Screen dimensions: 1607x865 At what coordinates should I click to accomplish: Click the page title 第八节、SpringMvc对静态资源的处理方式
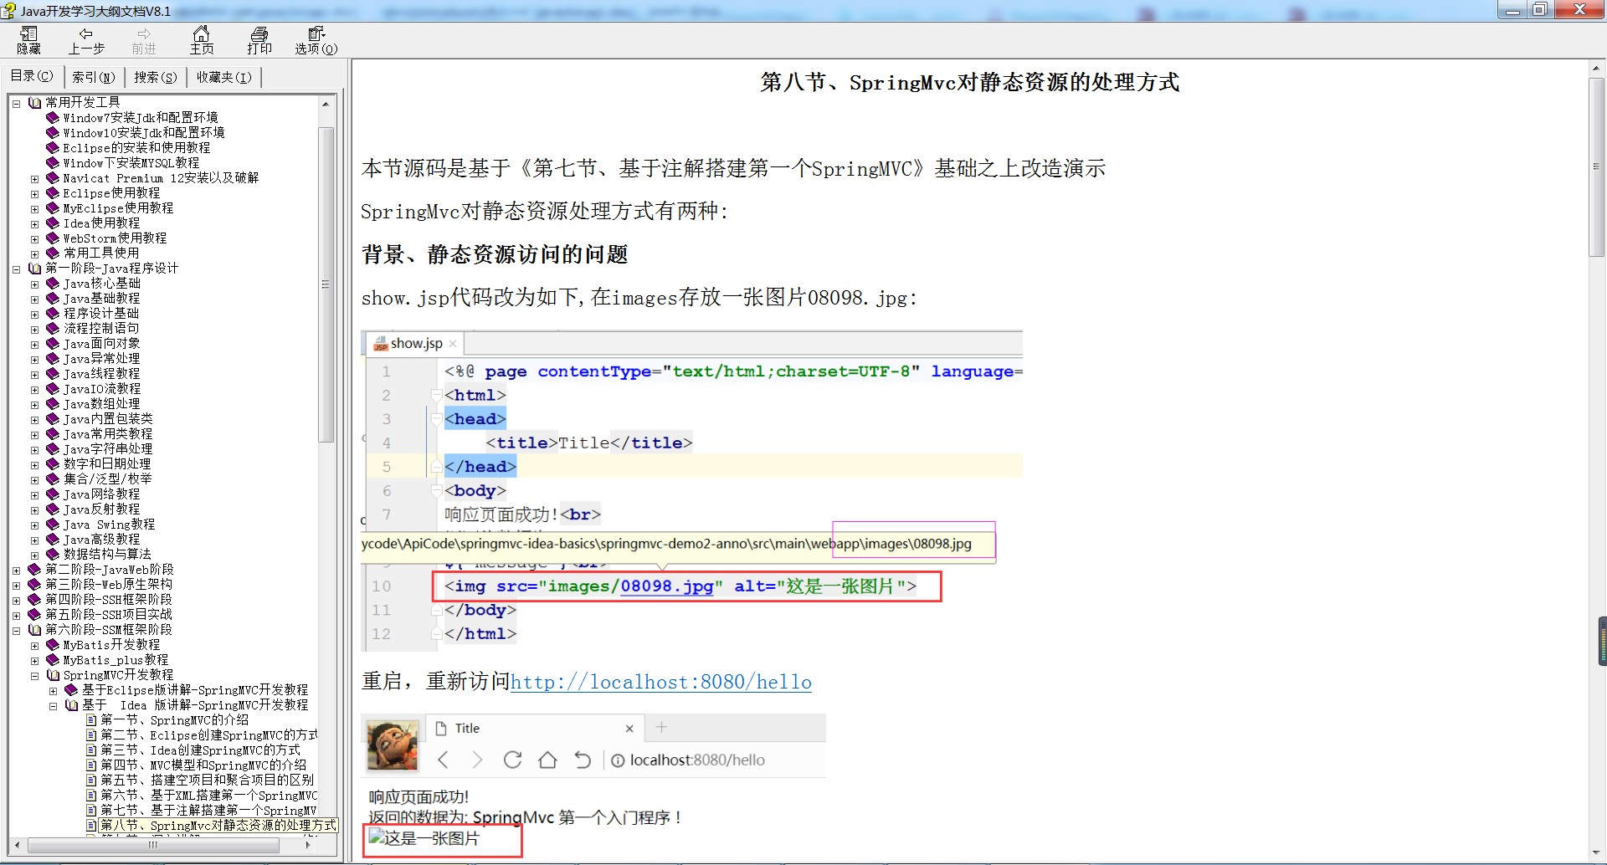coord(970,82)
